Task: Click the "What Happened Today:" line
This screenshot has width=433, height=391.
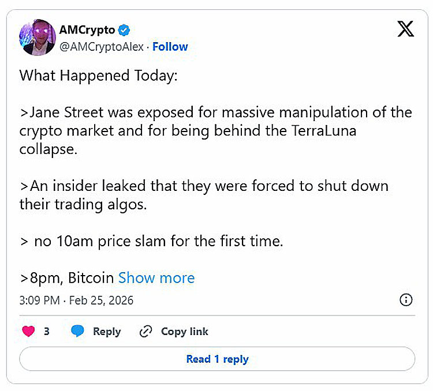Action: pos(97,76)
